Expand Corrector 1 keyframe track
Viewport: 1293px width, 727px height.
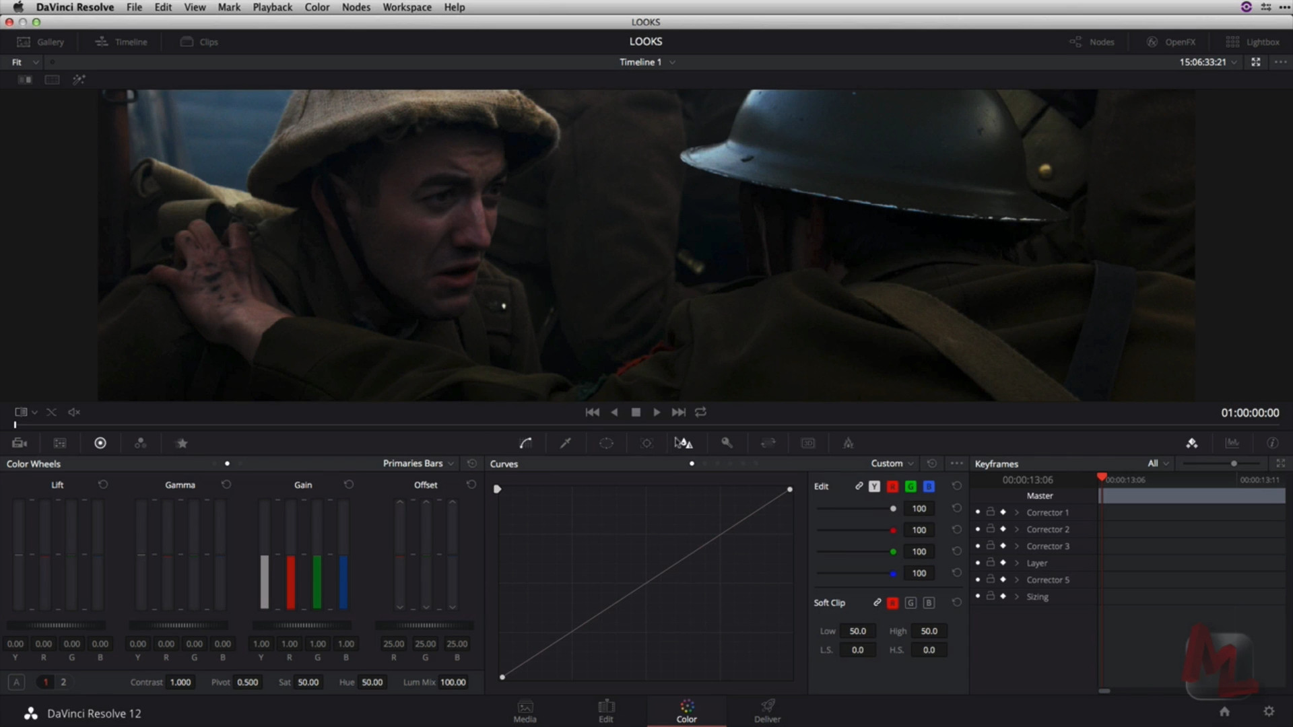1017,513
